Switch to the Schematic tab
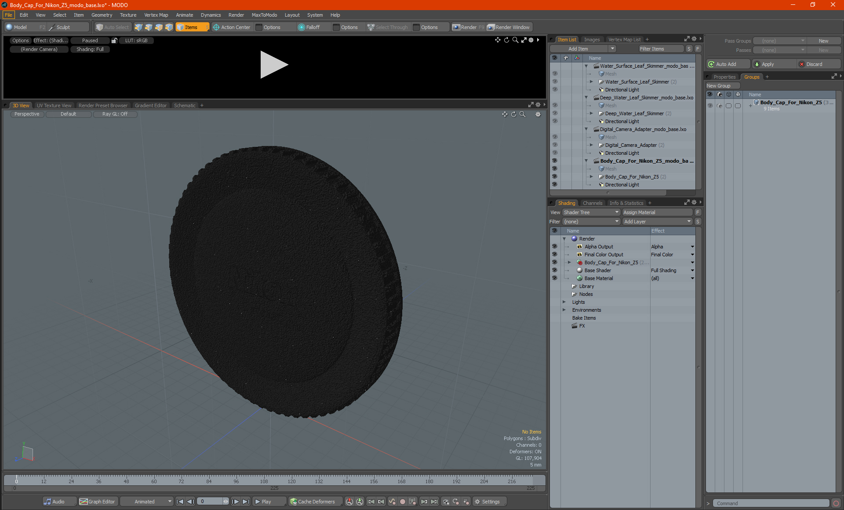The image size is (844, 510). click(185, 106)
